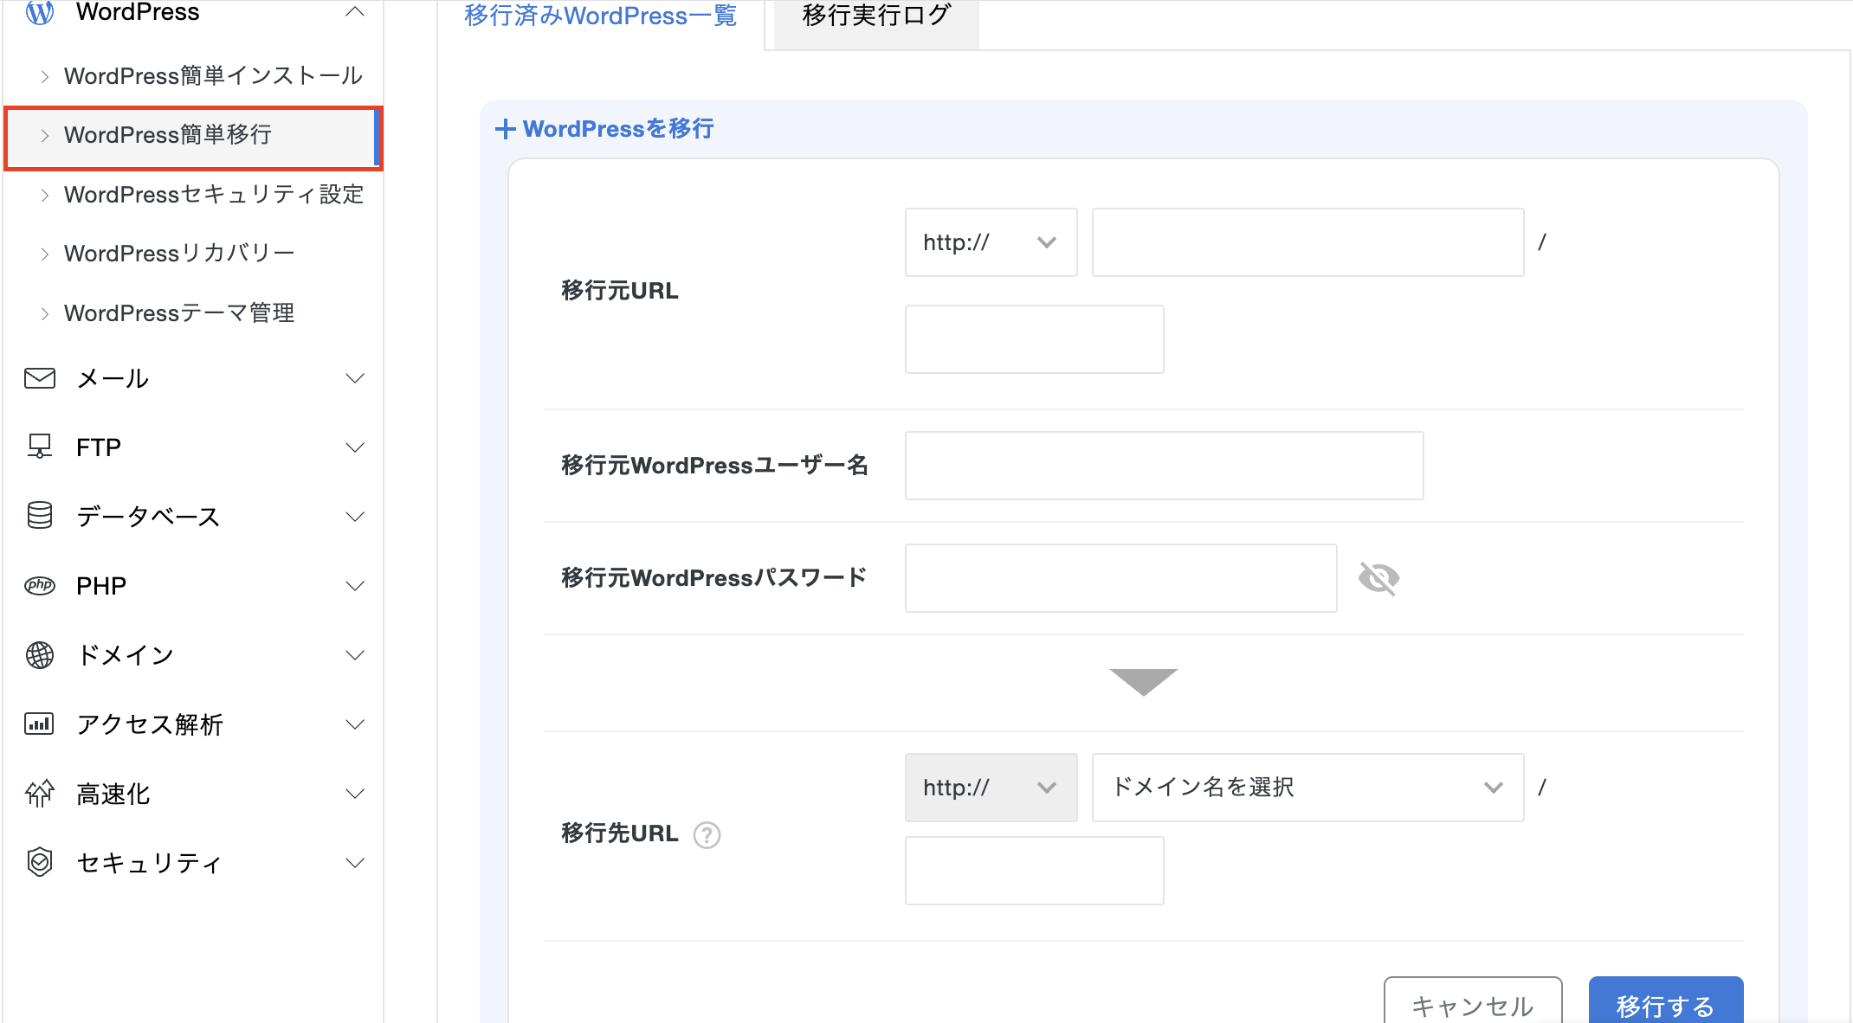
Task: Click the 移行元WordPressユーザー名 input field
Action: pyautogui.click(x=1165, y=466)
